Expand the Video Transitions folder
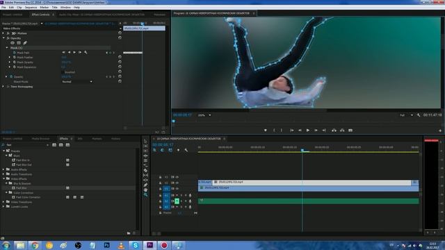The image size is (445, 250). [x=3, y=202]
